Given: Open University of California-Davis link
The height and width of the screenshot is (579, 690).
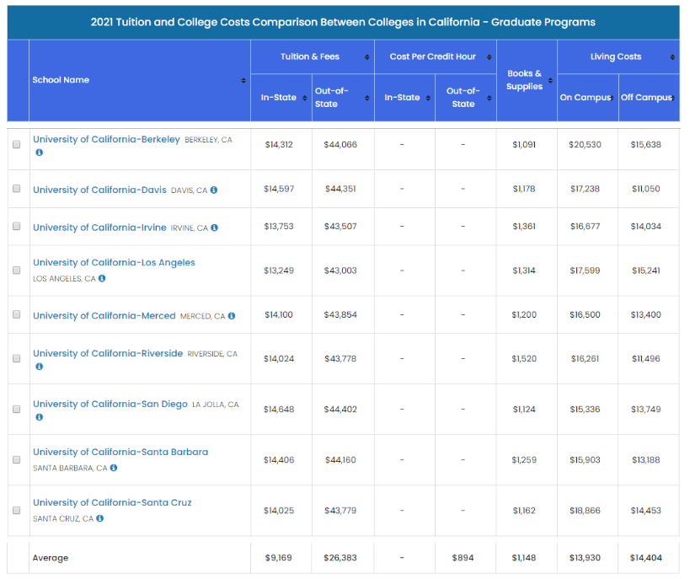Looking at the screenshot, I should tap(100, 190).
